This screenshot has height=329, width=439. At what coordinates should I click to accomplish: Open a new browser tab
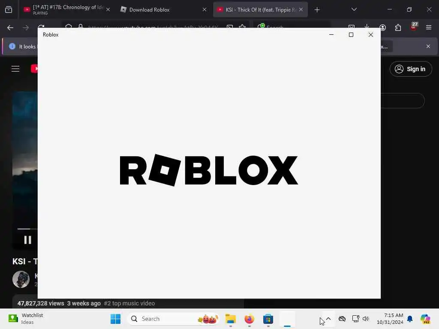click(x=317, y=10)
